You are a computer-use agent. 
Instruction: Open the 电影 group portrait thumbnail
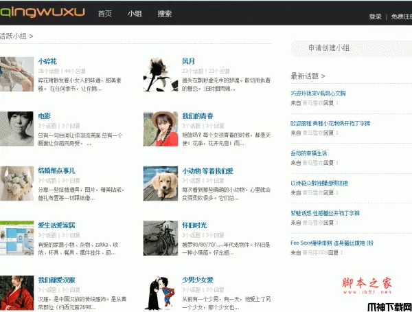(16, 129)
